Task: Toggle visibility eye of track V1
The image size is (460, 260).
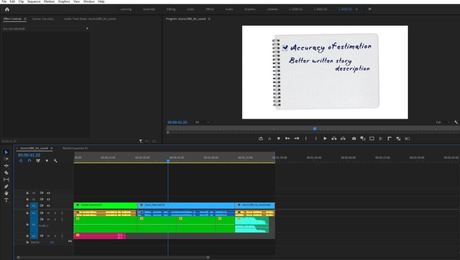Action: tap(49, 206)
